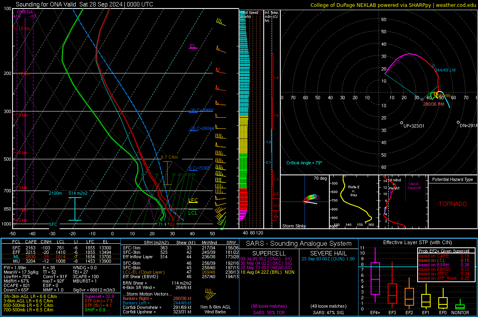Click the '2100m' effective inflow label
Viewport: 478px width, 317px height.
pos(55,193)
